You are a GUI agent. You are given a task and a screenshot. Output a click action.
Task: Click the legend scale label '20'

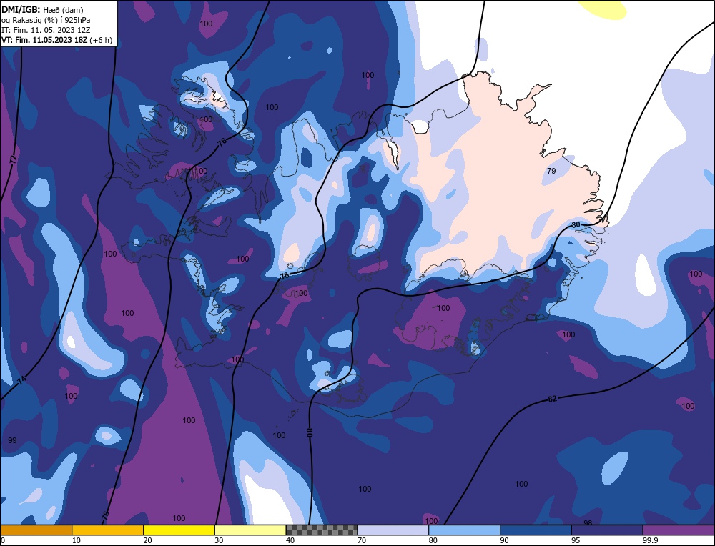click(148, 540)
